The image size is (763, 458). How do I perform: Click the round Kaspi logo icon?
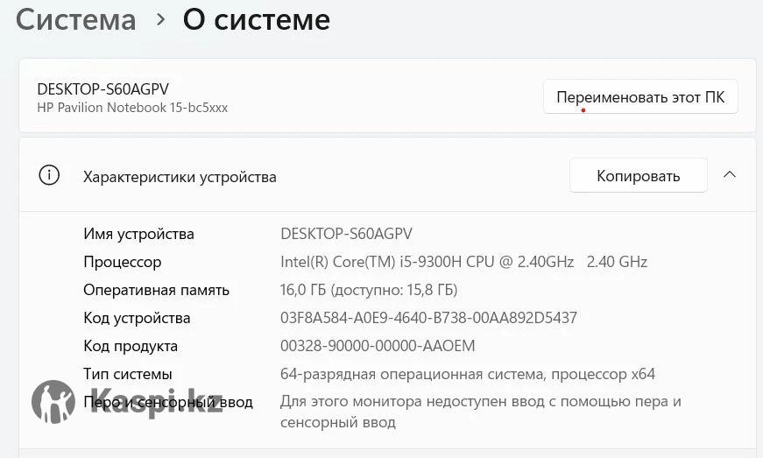click(53, 402)
